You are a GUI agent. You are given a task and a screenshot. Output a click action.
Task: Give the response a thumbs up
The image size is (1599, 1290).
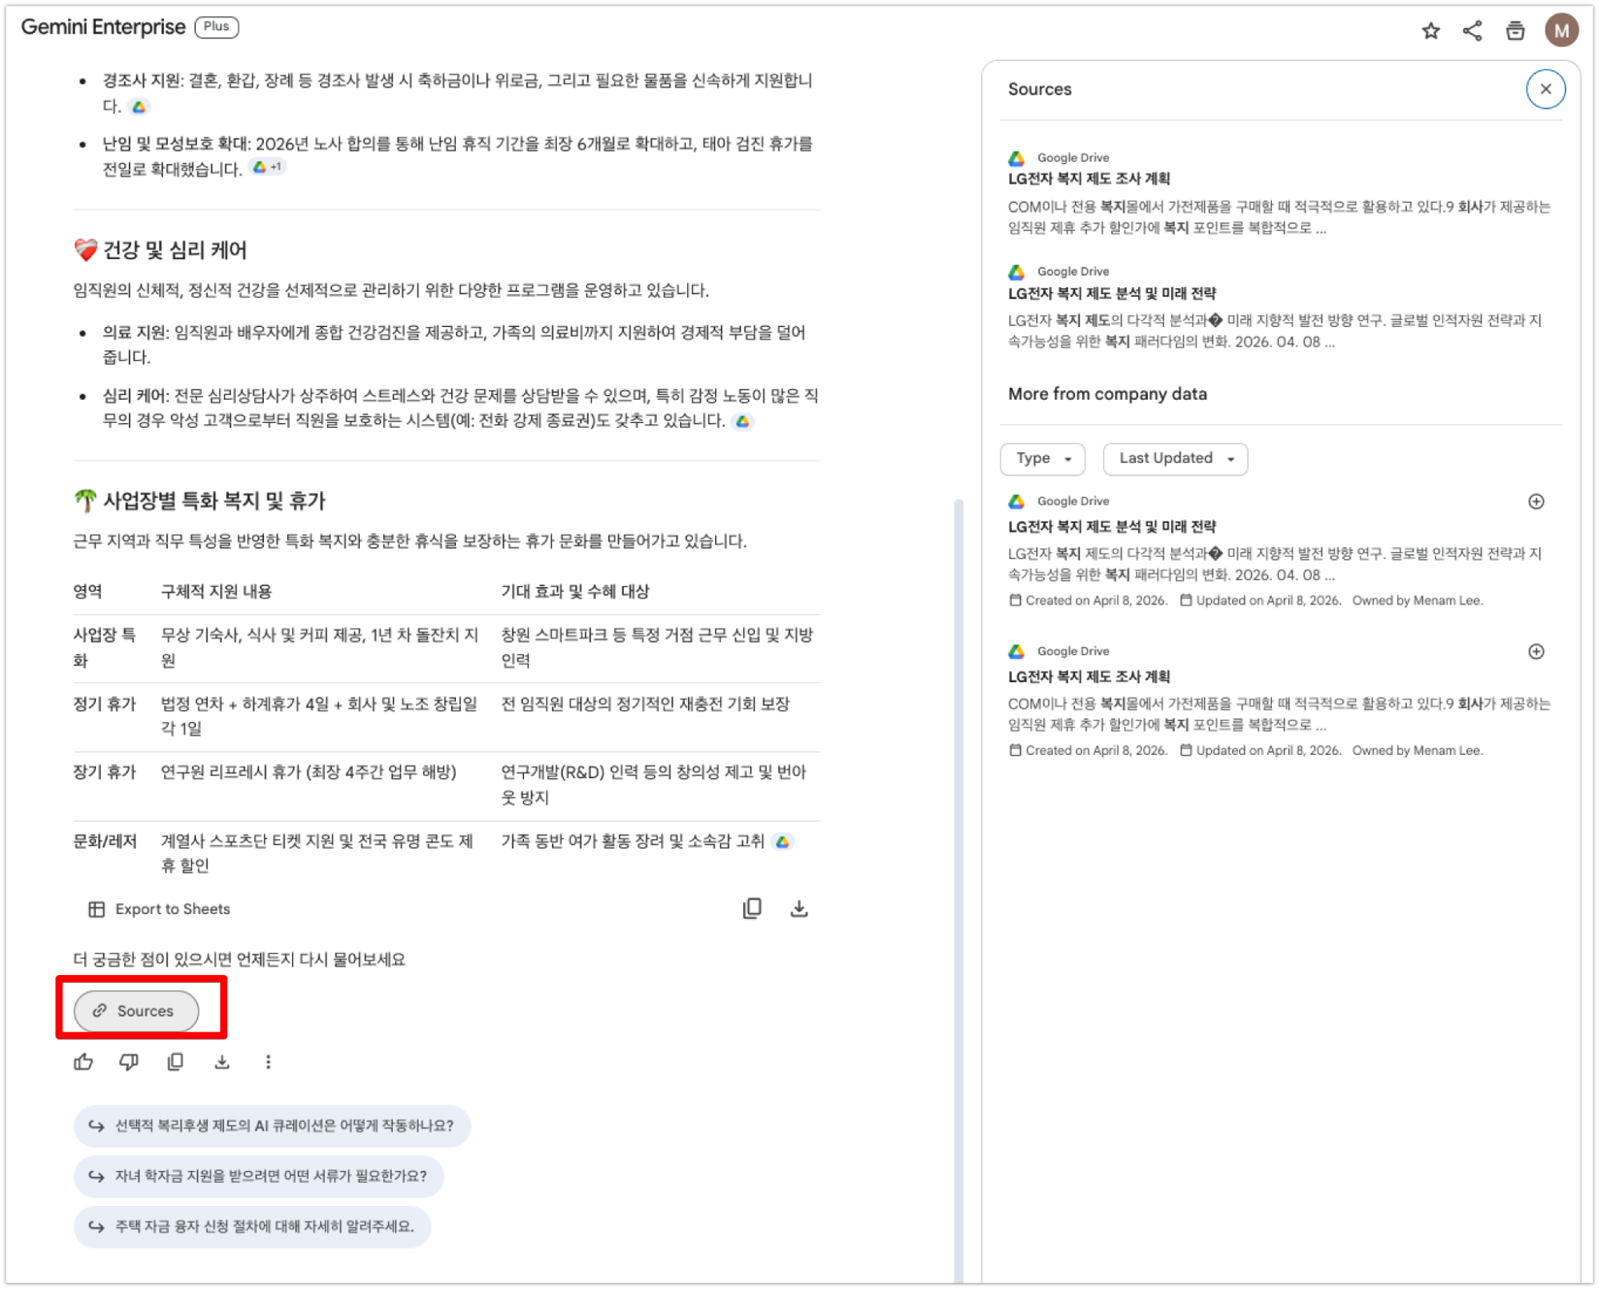83,1062
